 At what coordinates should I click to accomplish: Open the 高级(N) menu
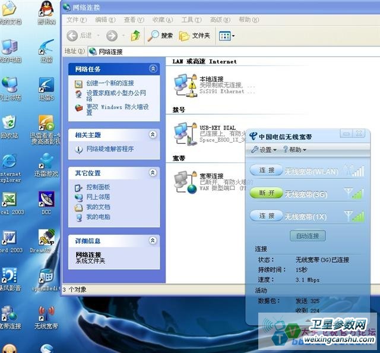click(x=220, y=20)
